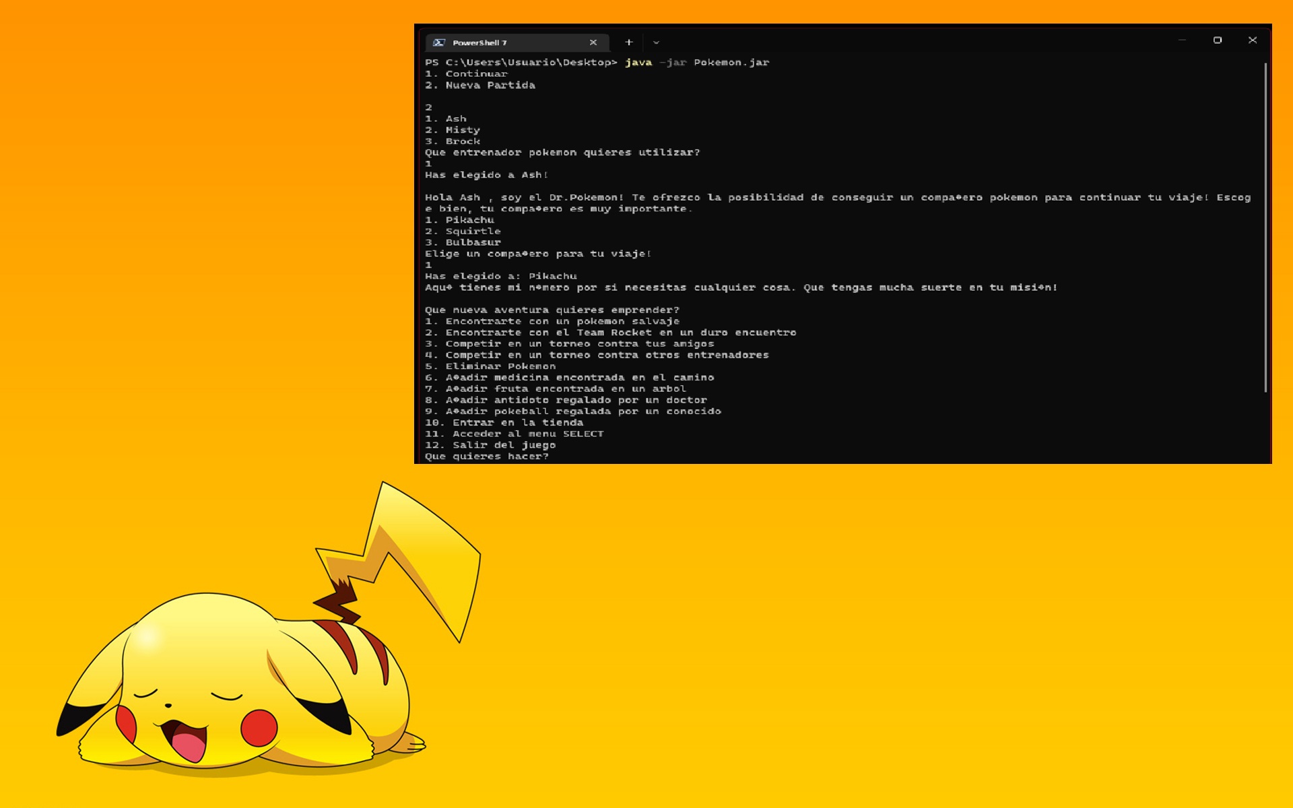Click the '3. Brock' trainer option

(x=451, y=141)
